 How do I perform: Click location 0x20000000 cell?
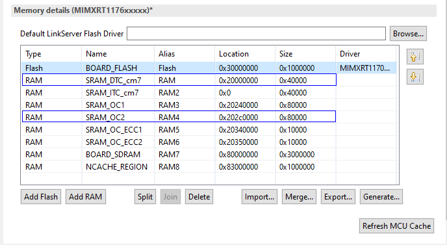pos(238,81)
